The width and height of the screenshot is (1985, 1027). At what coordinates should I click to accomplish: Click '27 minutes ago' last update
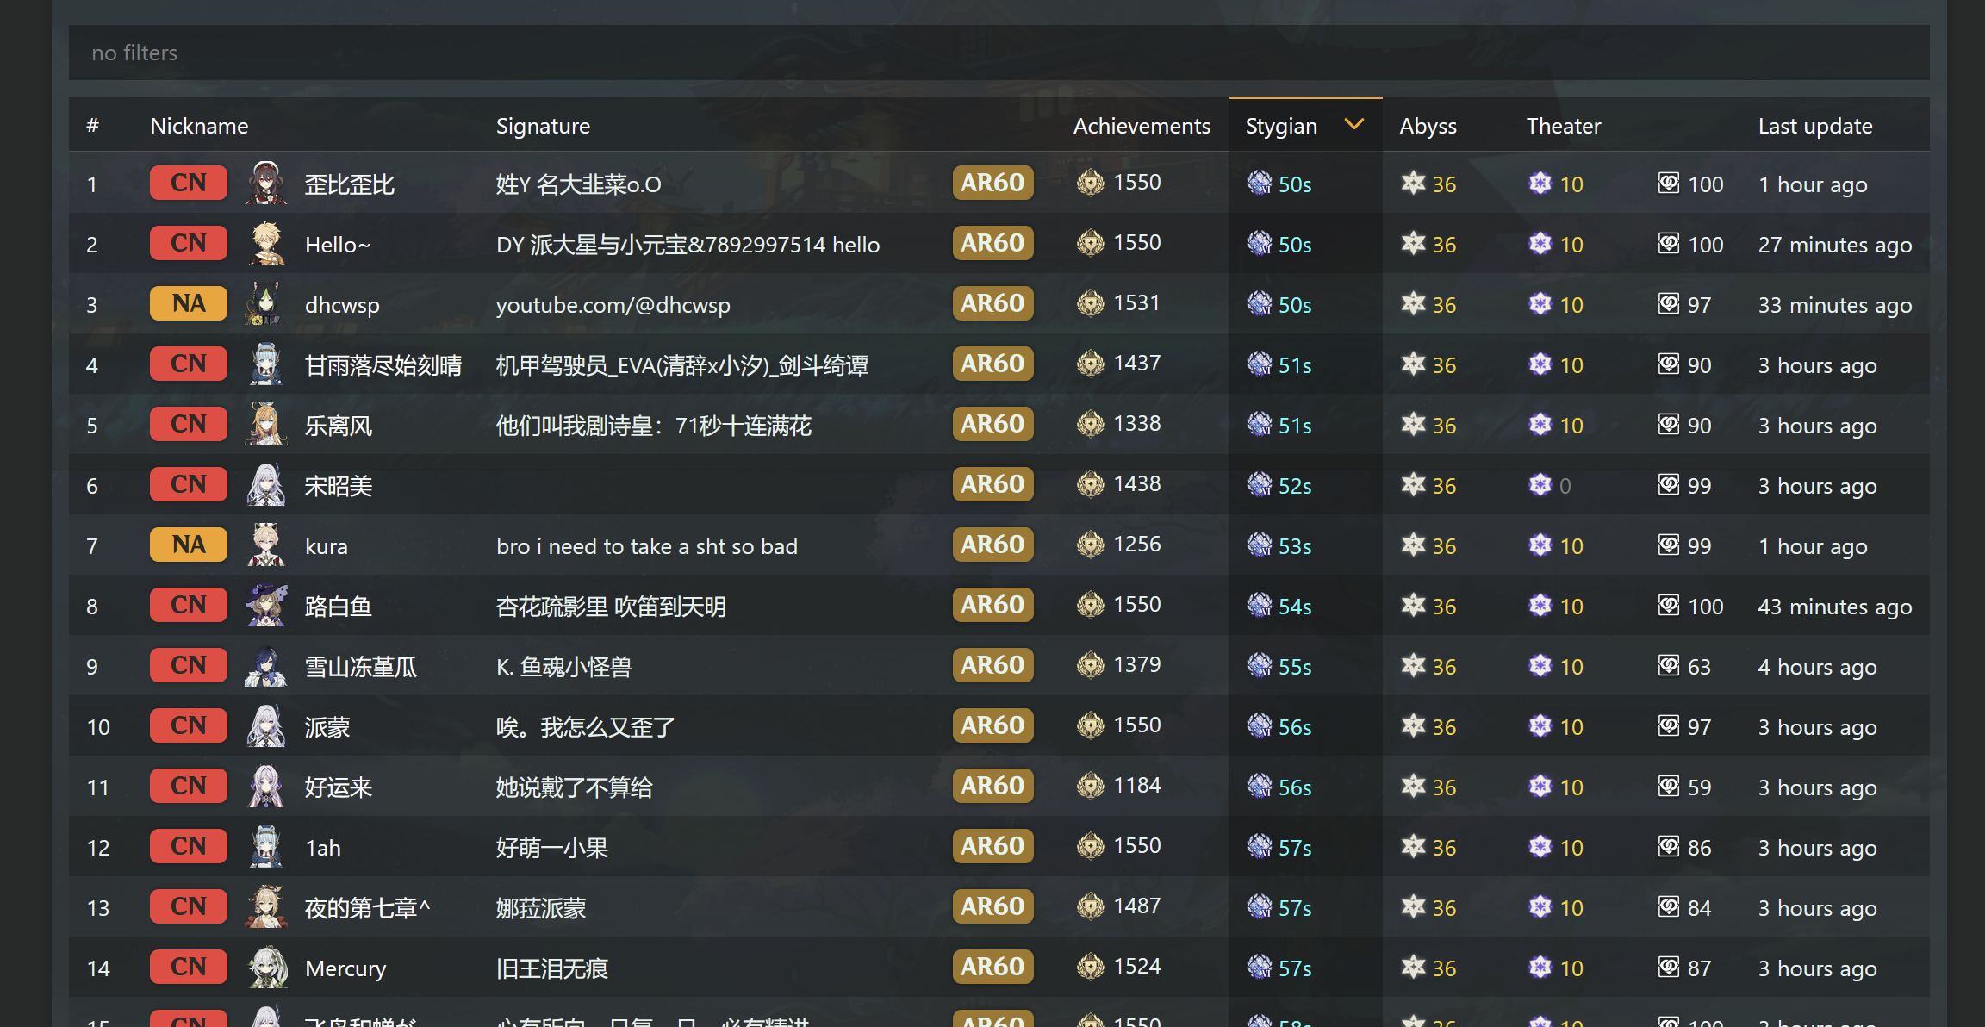pyautogui.click(x=1835, y=245)
